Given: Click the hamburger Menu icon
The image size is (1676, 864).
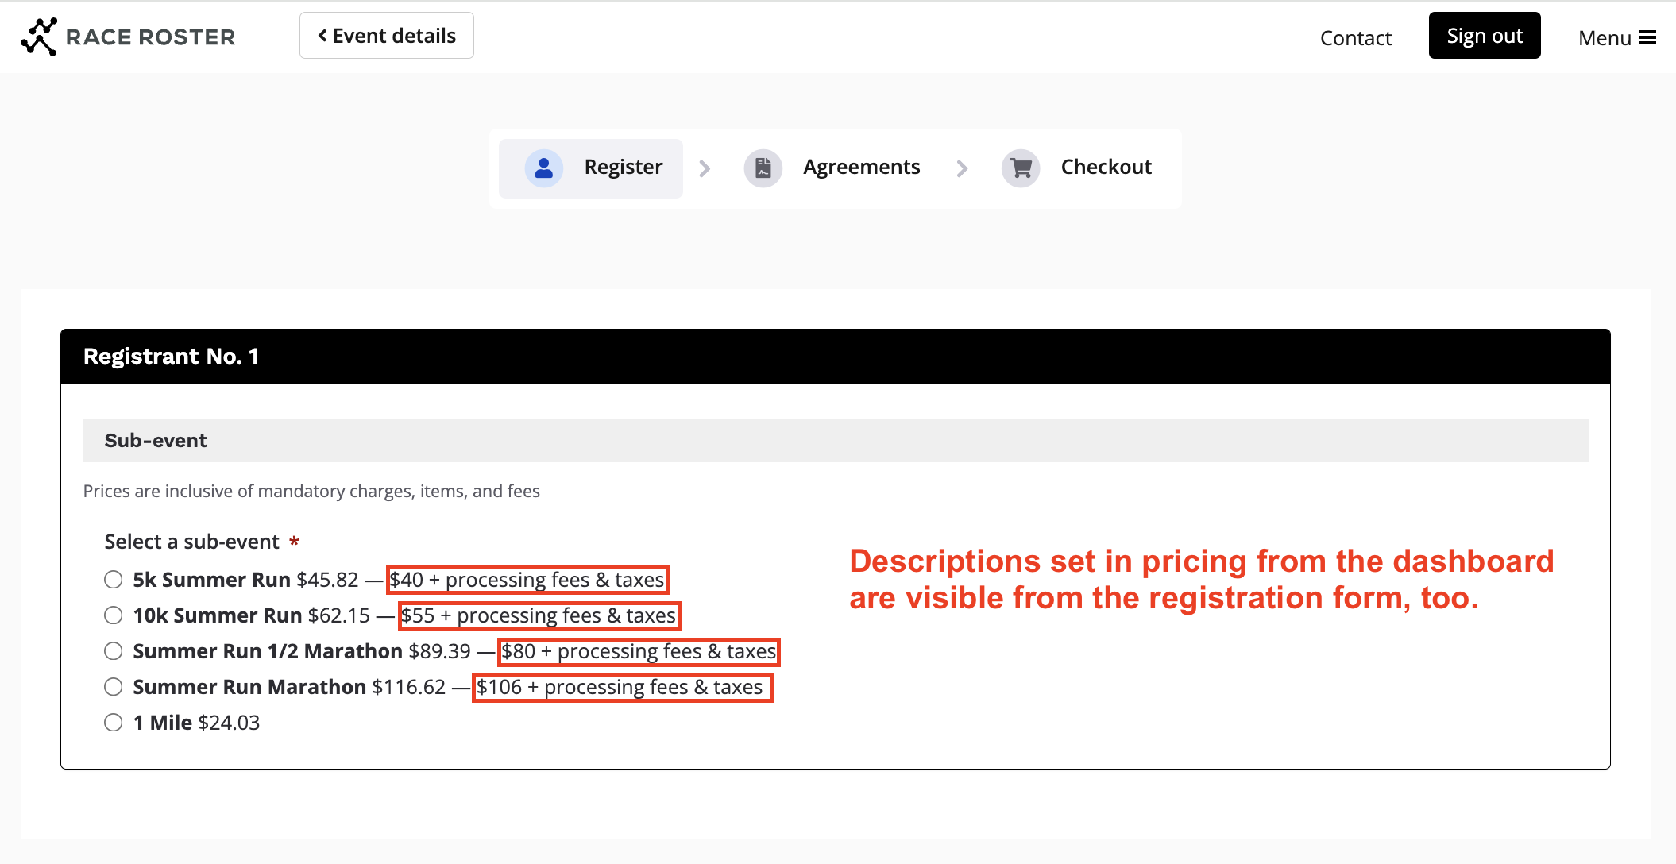Looking at the screenshot, I should click(x=1648, y=38).
